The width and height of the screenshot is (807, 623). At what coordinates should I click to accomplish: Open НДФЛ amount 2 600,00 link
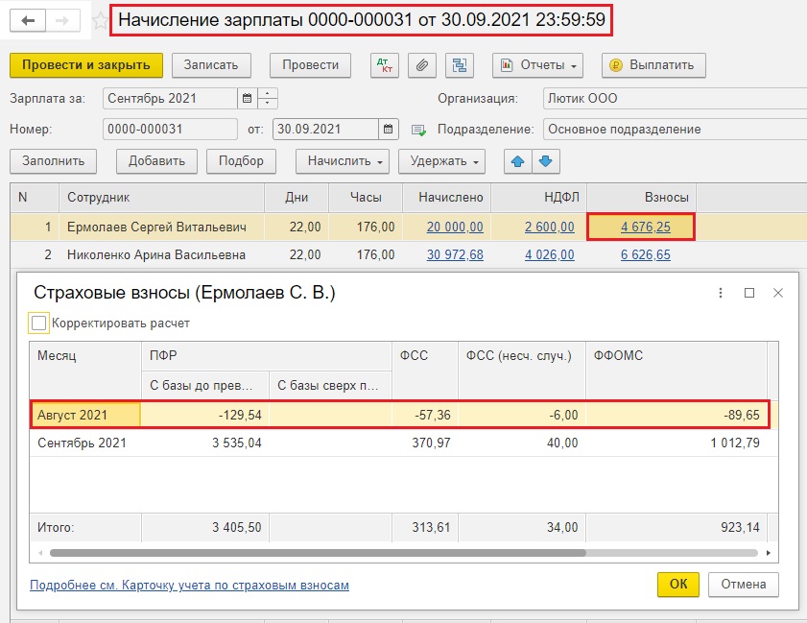(549, 228)
